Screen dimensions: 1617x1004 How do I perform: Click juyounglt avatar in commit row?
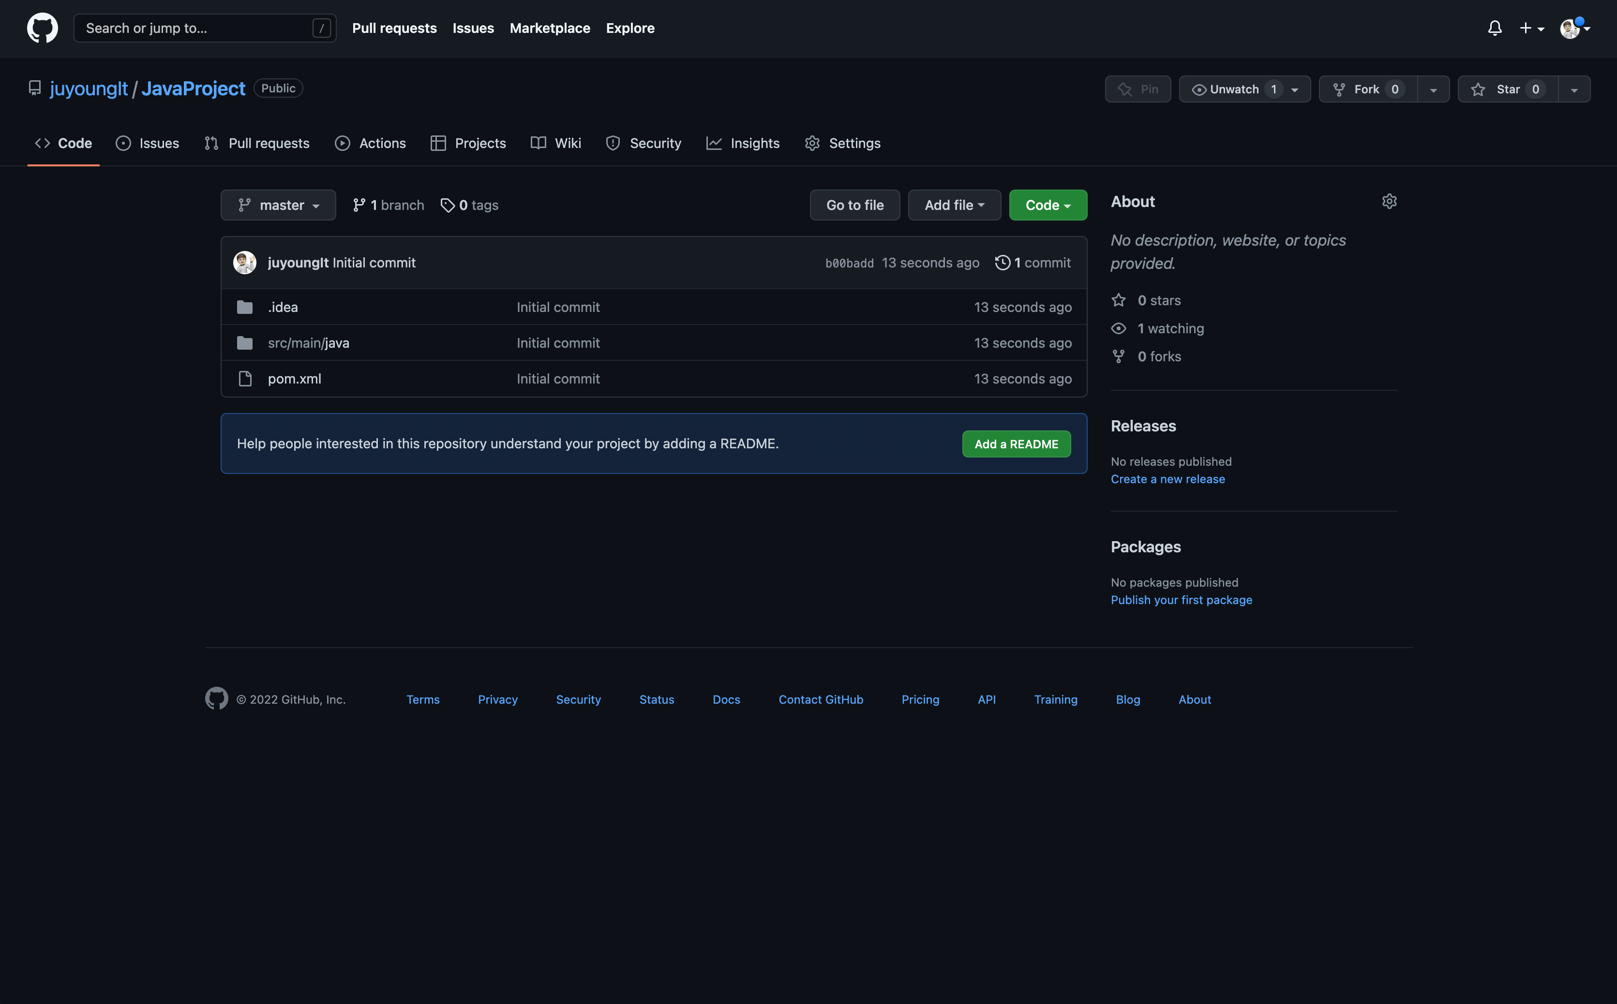[244, 262]
